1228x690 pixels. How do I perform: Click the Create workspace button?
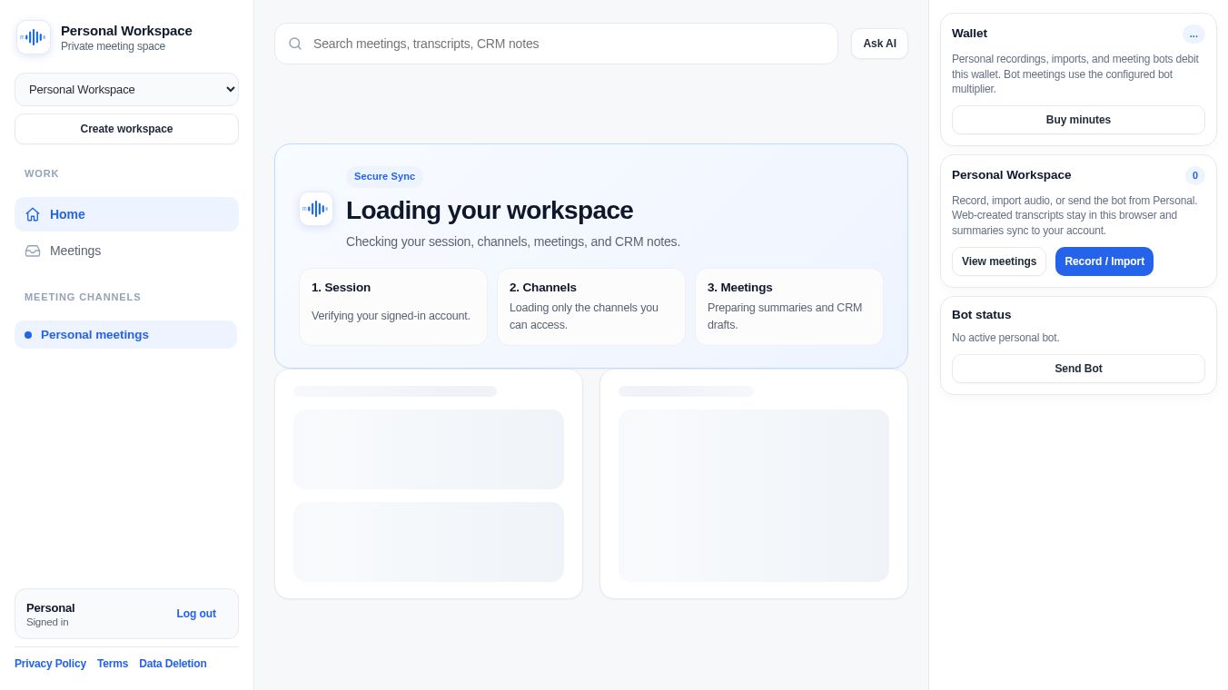(126, 129)
